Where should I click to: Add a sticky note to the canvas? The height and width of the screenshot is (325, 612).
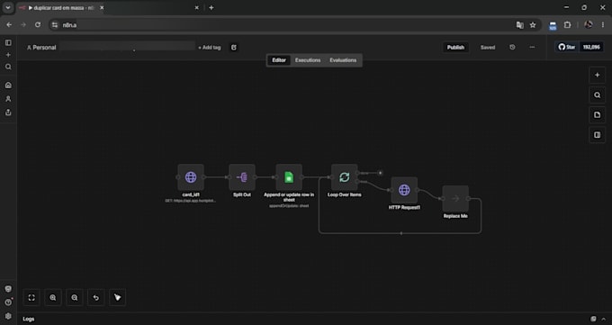pos(598,115)
